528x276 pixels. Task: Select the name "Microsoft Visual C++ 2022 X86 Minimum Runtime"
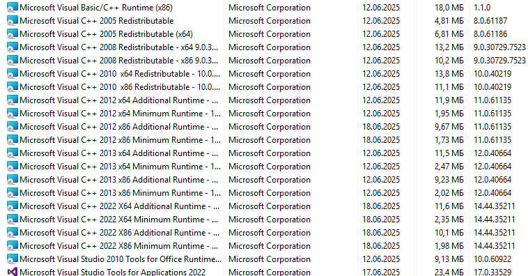(119, 246)
